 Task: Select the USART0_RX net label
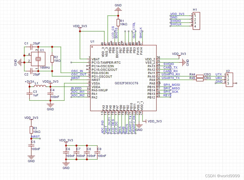point(171,75)
